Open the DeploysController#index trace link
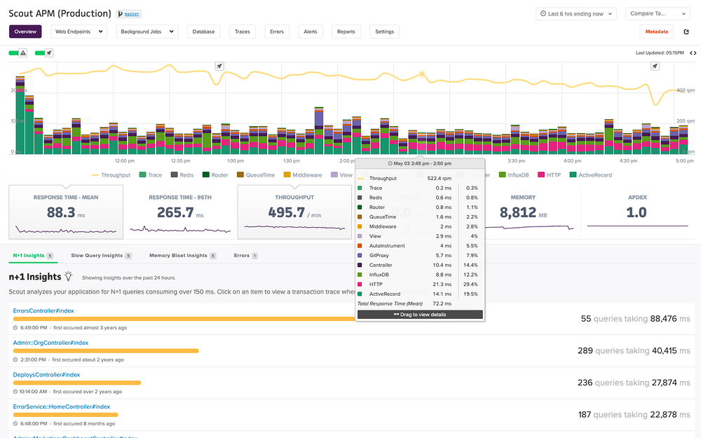 point(46,375)
